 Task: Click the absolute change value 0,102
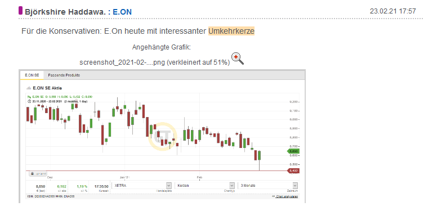(61, 186)
